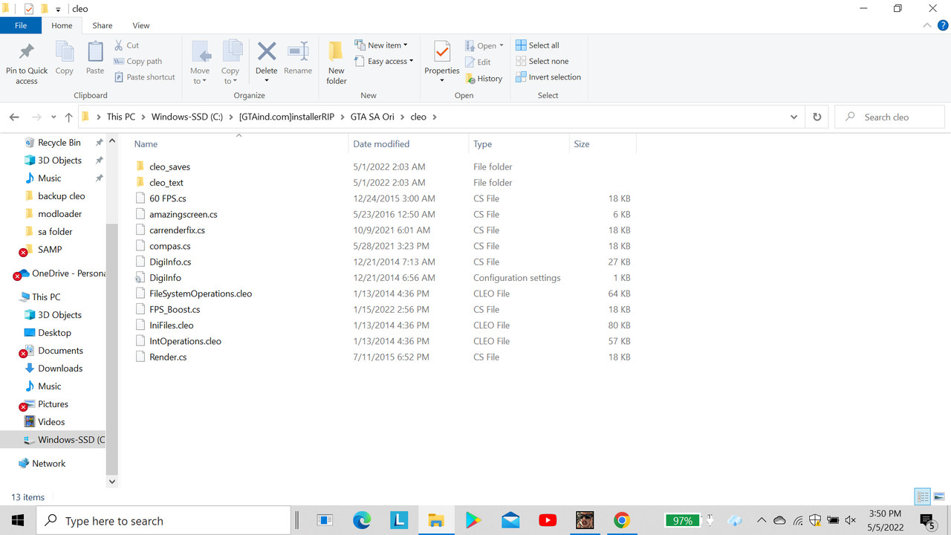Expand the Delete options dropdown arrow

click(267, 80)
